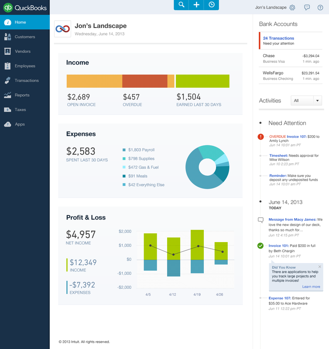The height and width of the screenshot is (349, 329).
Task: Click the 4/12 blue expense bar
Action: click(174, 268)
